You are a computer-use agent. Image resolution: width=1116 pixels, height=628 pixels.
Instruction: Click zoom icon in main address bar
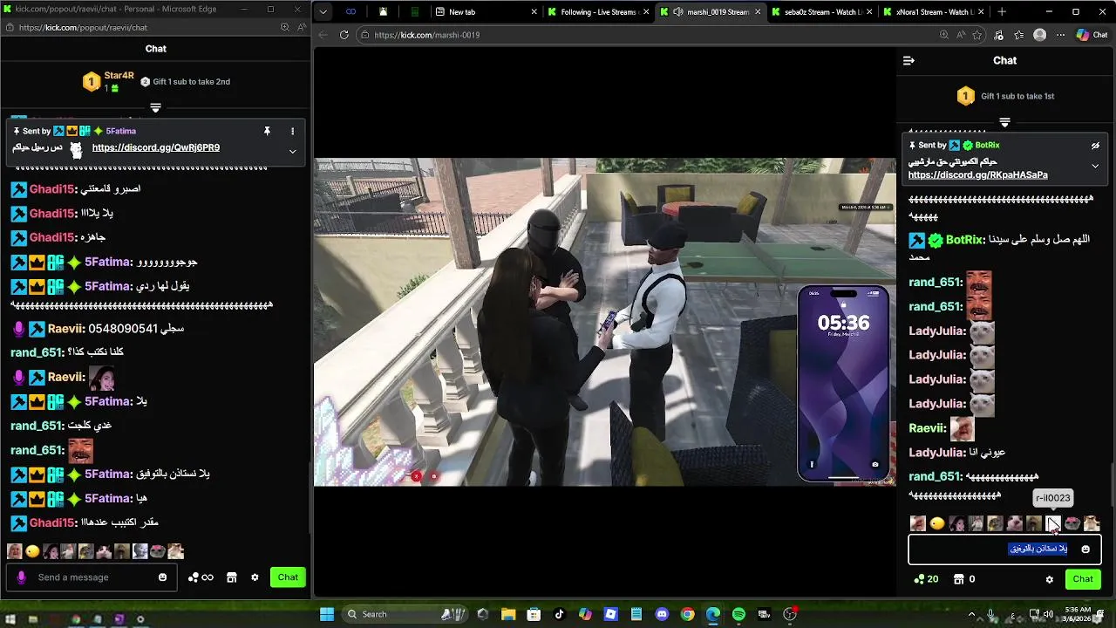(x=943, y=35)
